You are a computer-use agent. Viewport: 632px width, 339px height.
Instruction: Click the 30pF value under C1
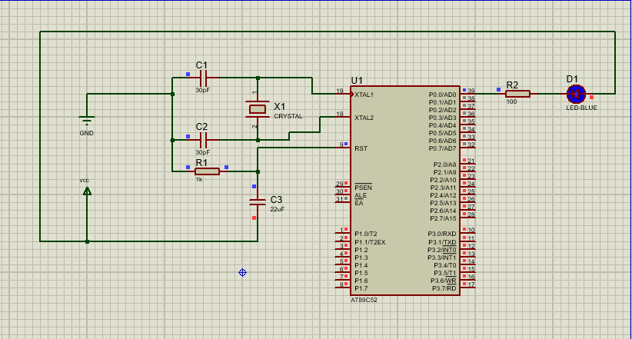click(203, 90)
